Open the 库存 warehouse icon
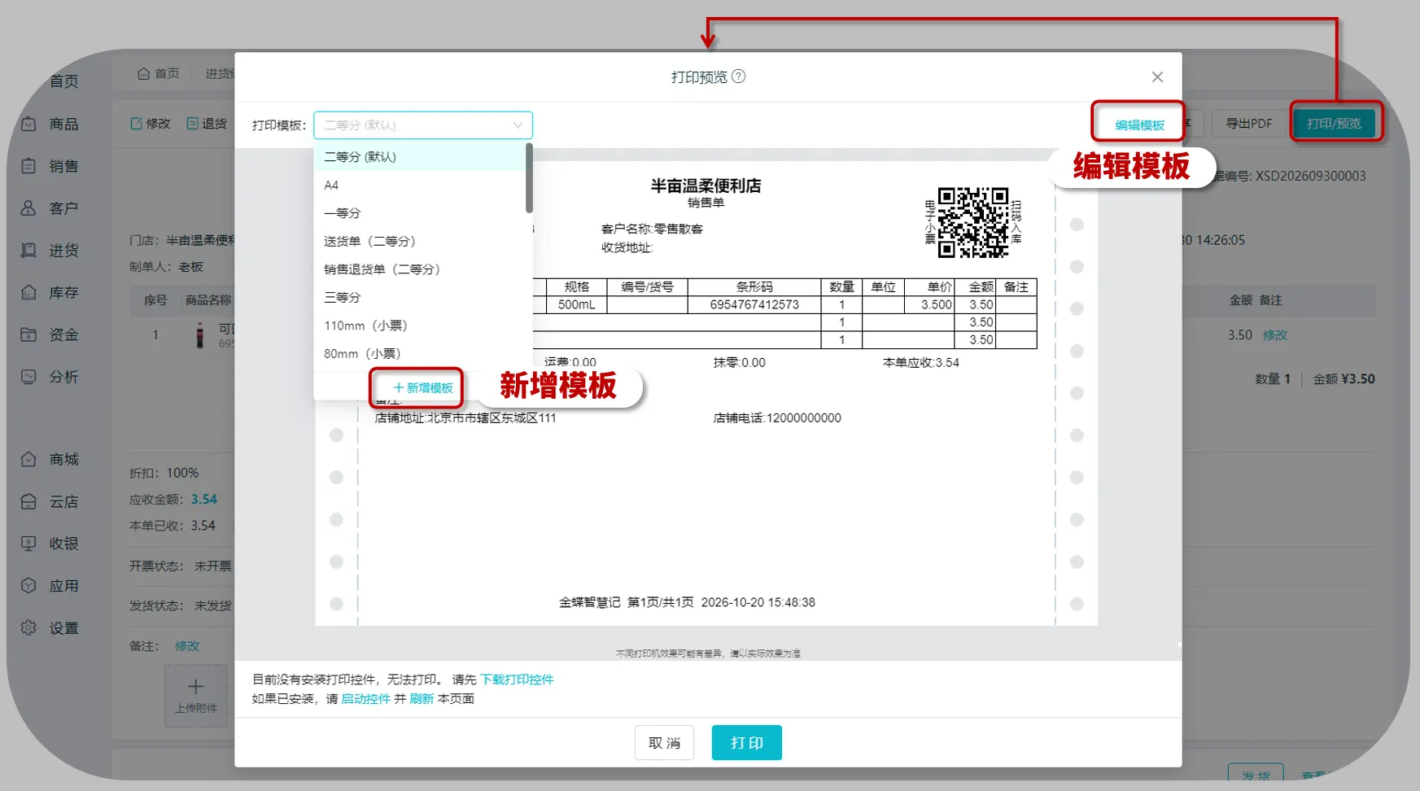 (28, 292)
